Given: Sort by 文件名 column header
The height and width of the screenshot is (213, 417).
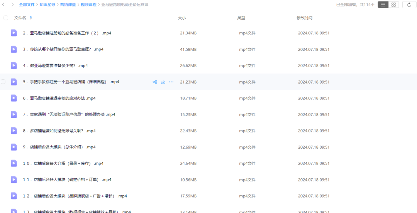Looking at the screenshot, I should coord(20,18).
